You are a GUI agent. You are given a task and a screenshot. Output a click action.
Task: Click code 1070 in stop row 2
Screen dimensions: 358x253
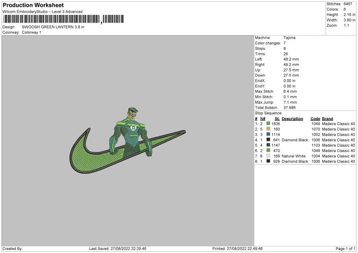[316, 129]
